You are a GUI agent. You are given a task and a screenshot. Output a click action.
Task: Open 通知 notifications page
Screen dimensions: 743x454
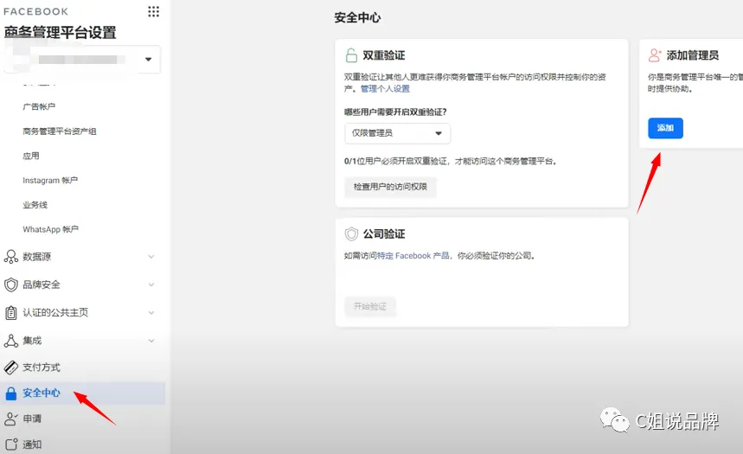pos(32,444)
